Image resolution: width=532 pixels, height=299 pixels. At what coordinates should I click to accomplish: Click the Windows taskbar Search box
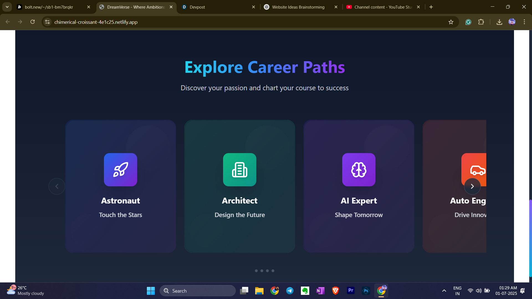[x=198, y=291]
